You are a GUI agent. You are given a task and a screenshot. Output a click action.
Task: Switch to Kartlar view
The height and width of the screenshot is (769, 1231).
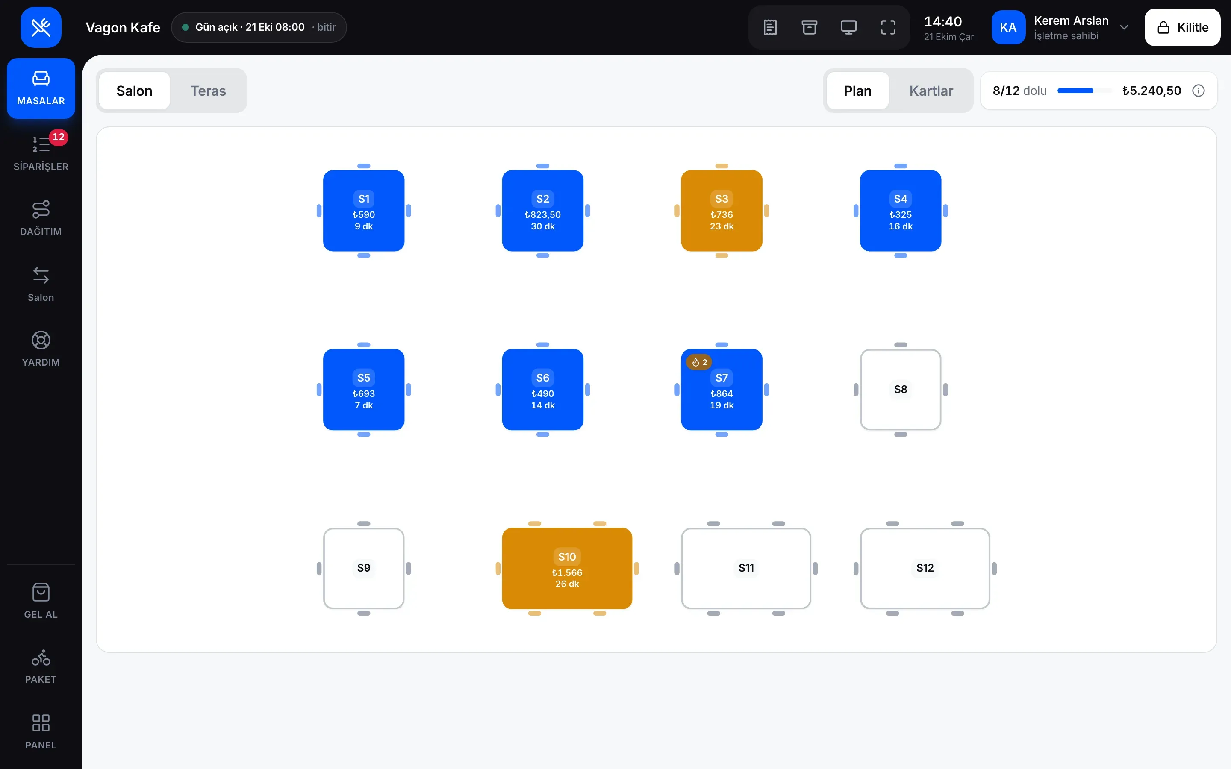931,91
